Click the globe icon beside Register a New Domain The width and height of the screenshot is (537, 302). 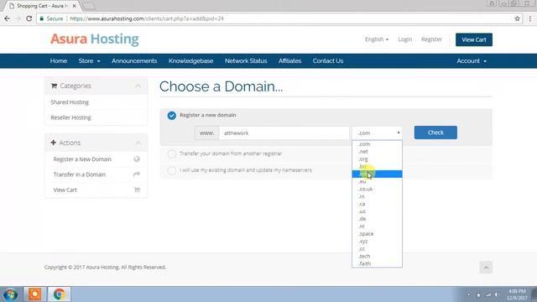(137, 159)
